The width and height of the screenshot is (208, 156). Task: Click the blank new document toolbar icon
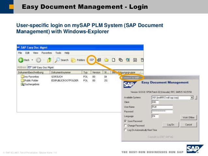tap(113, 60)
